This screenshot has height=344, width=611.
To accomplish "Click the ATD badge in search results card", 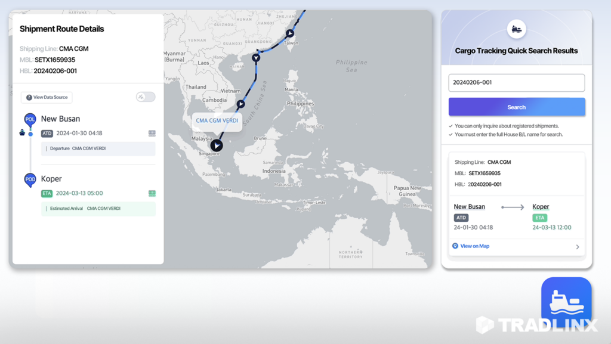I will click(x=461, y=218).
